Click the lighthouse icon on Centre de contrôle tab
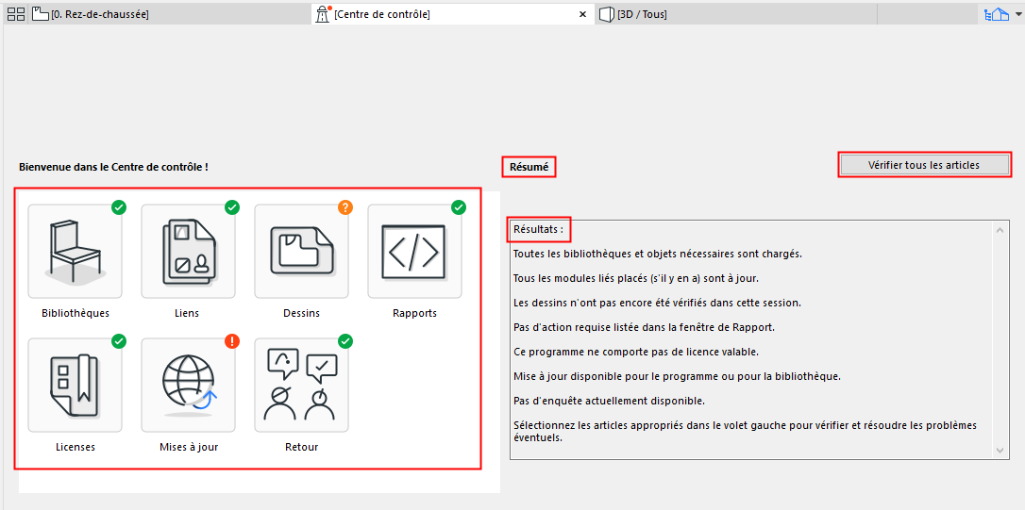 (323, 14)
